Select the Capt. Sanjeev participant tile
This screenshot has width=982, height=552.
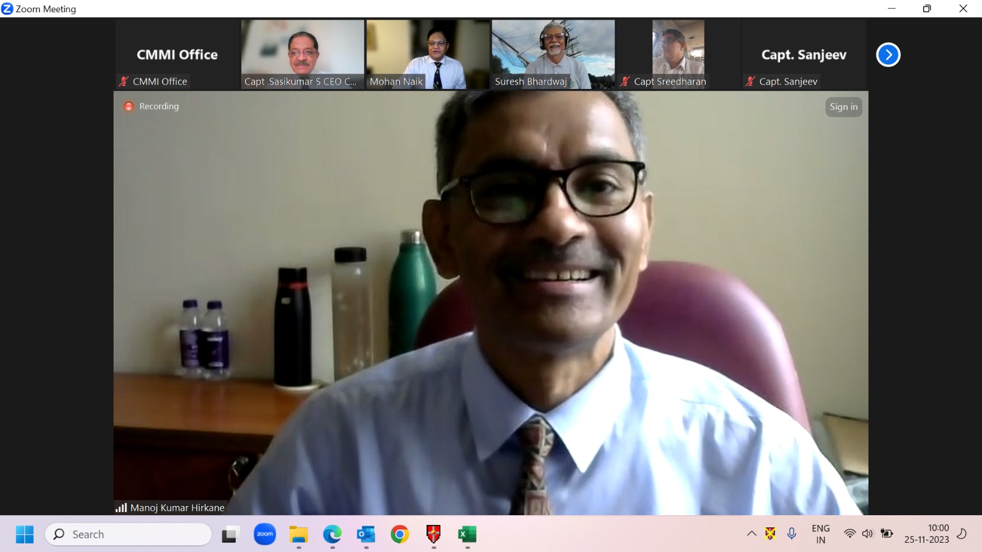(x=803, y=55)
